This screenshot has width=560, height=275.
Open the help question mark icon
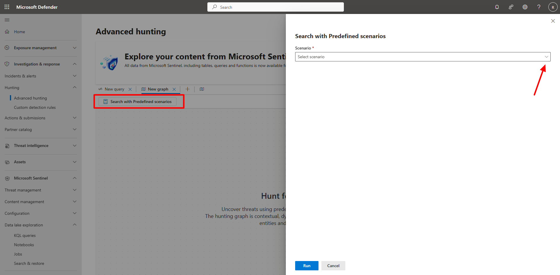coord(539,7)
